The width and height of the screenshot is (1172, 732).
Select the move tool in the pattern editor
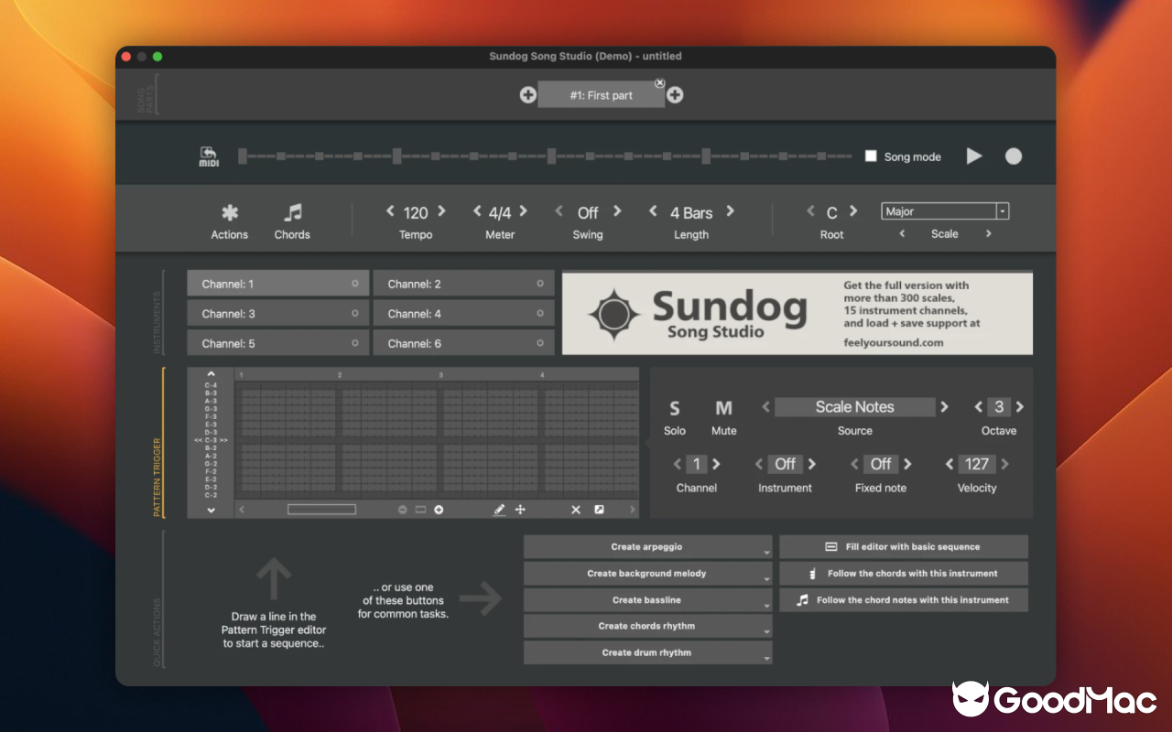click(x=520, y=510)
